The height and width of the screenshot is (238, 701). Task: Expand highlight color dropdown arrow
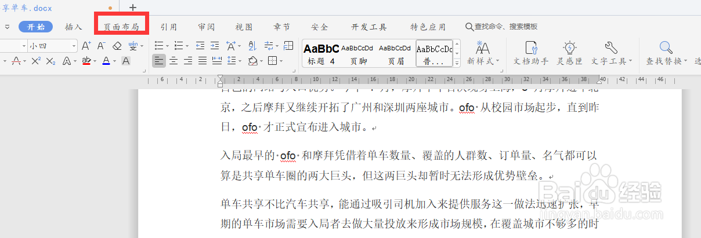pyautogui.click(x=95, y=61)
